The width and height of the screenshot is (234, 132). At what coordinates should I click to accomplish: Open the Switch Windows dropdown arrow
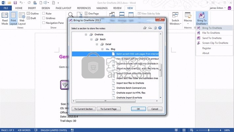pyautogui.click(x=180, y=24)
